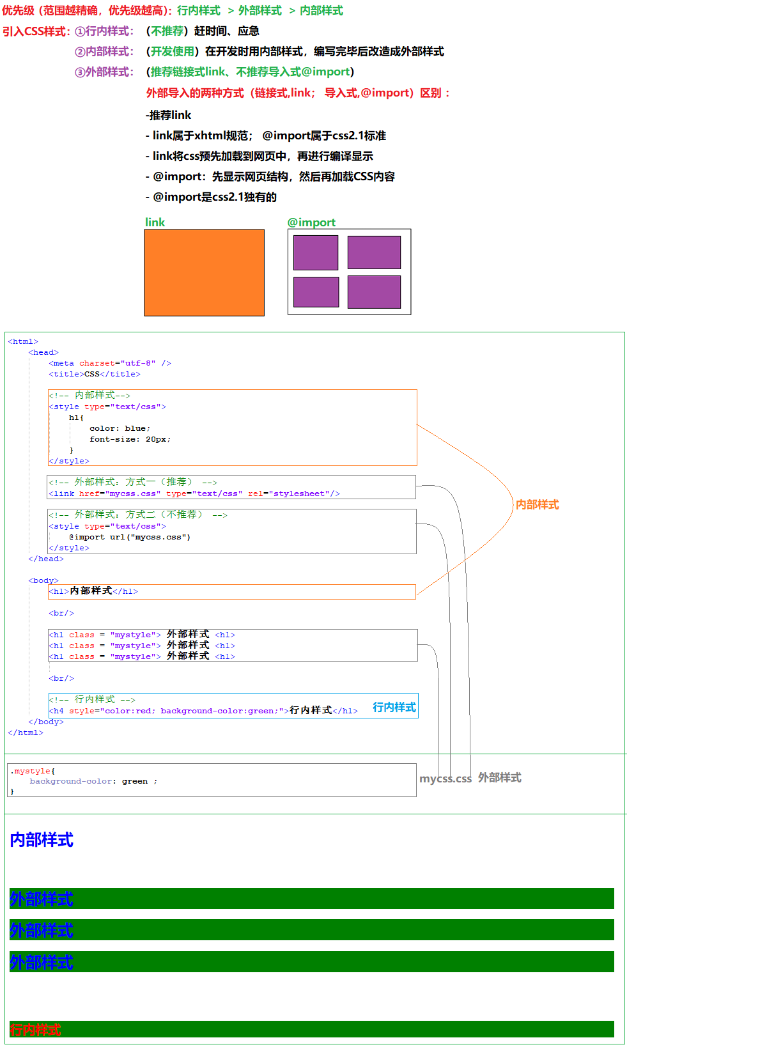Click the first green "外部样式" heading bar

point(311,899)
